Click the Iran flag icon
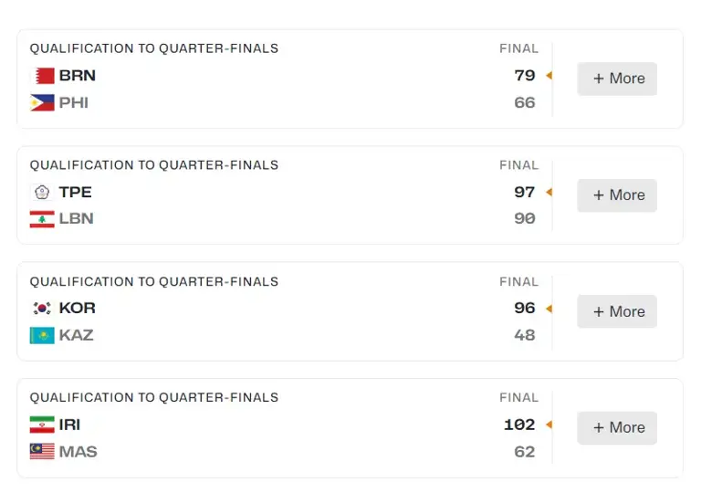701x493 pixels. (42, 425)
